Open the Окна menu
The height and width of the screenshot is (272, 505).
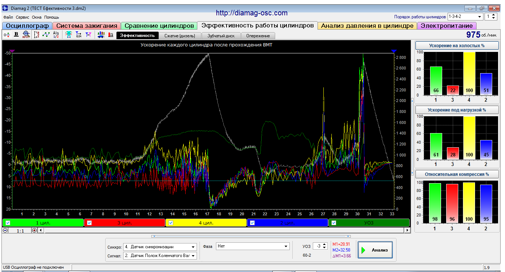(x=37, y=17)
